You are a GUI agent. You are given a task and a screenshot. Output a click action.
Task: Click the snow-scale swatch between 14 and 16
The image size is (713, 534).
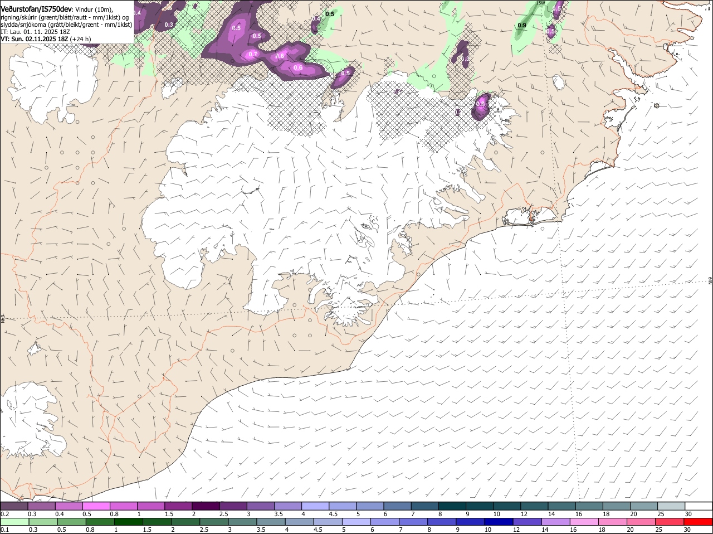point(560,506)
